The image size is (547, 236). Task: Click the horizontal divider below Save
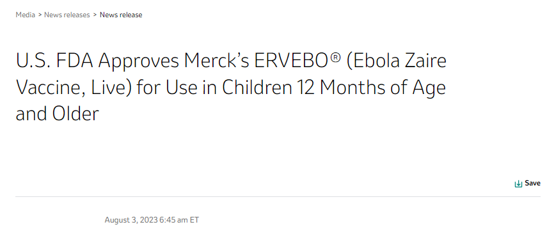(x=278, y=196)
